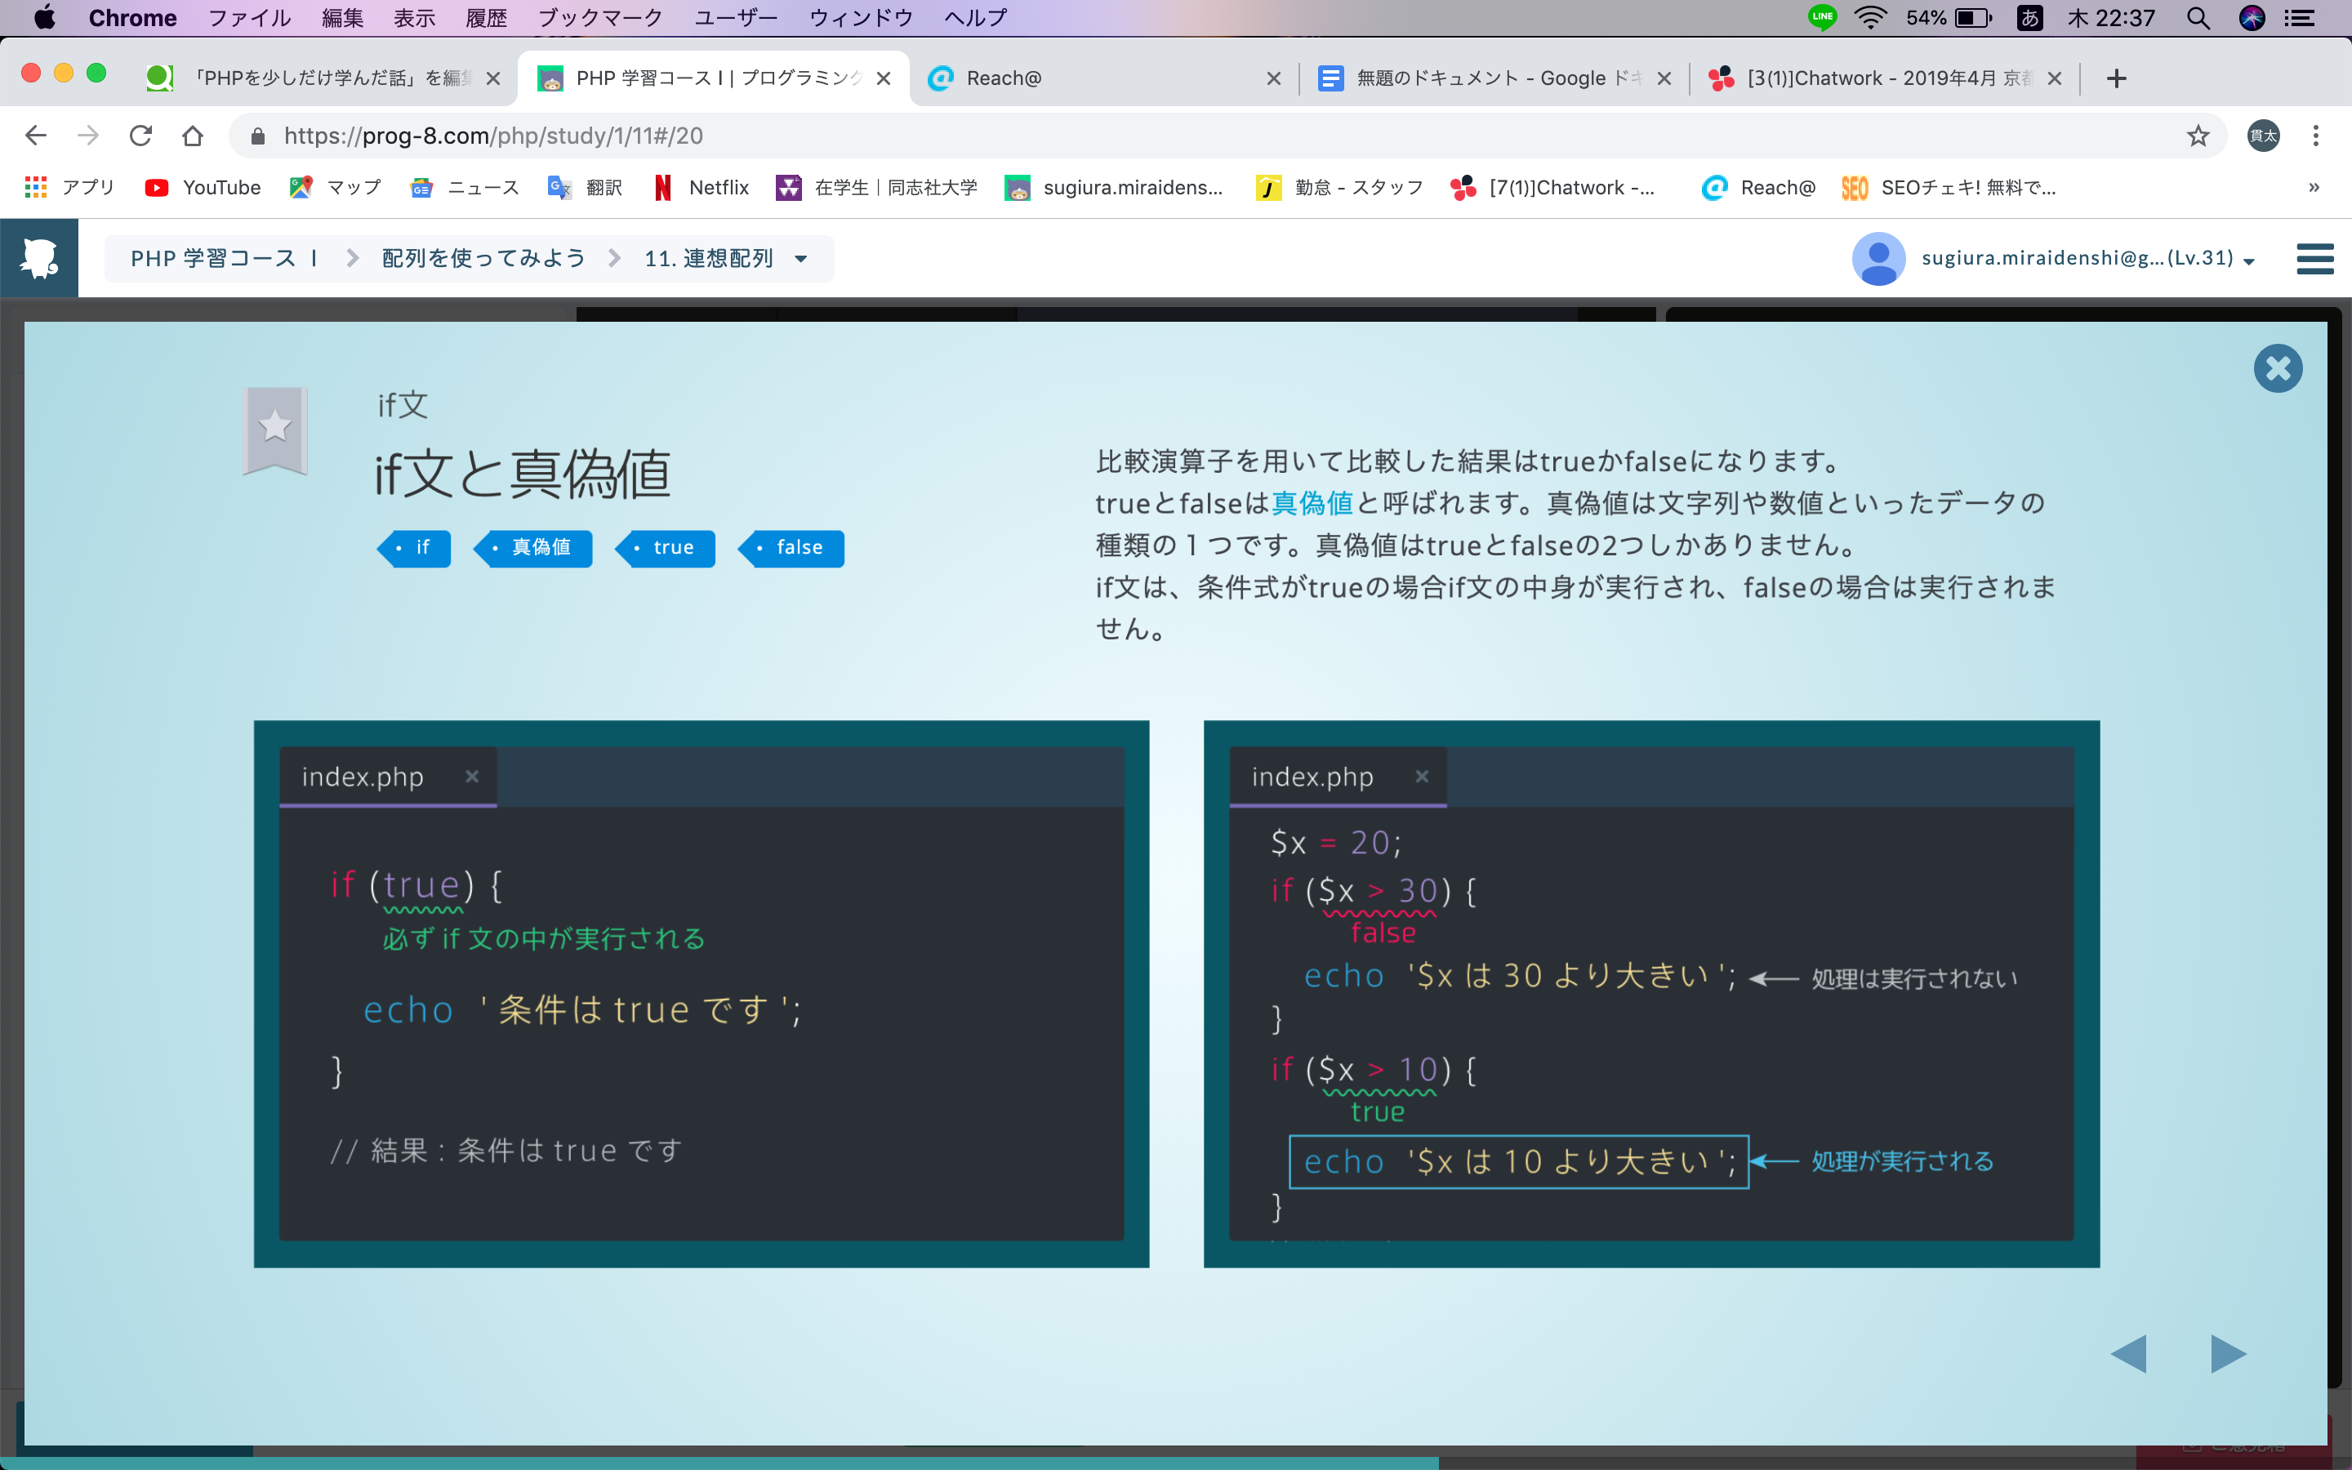Switch to the 無題のドキュメント Google Docs tab
2352x1470 pixels.
1494,78
